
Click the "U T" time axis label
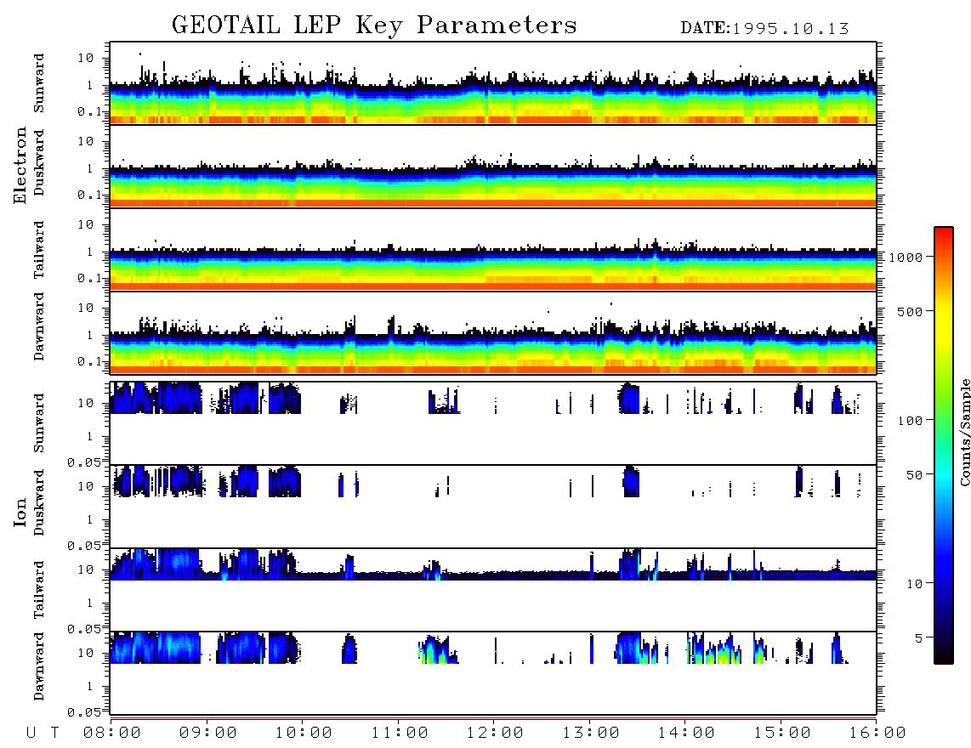(43, 733)
